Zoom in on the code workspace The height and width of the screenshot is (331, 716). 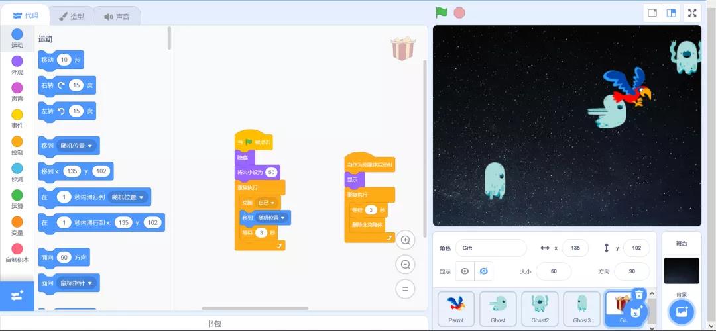(405, 240)
